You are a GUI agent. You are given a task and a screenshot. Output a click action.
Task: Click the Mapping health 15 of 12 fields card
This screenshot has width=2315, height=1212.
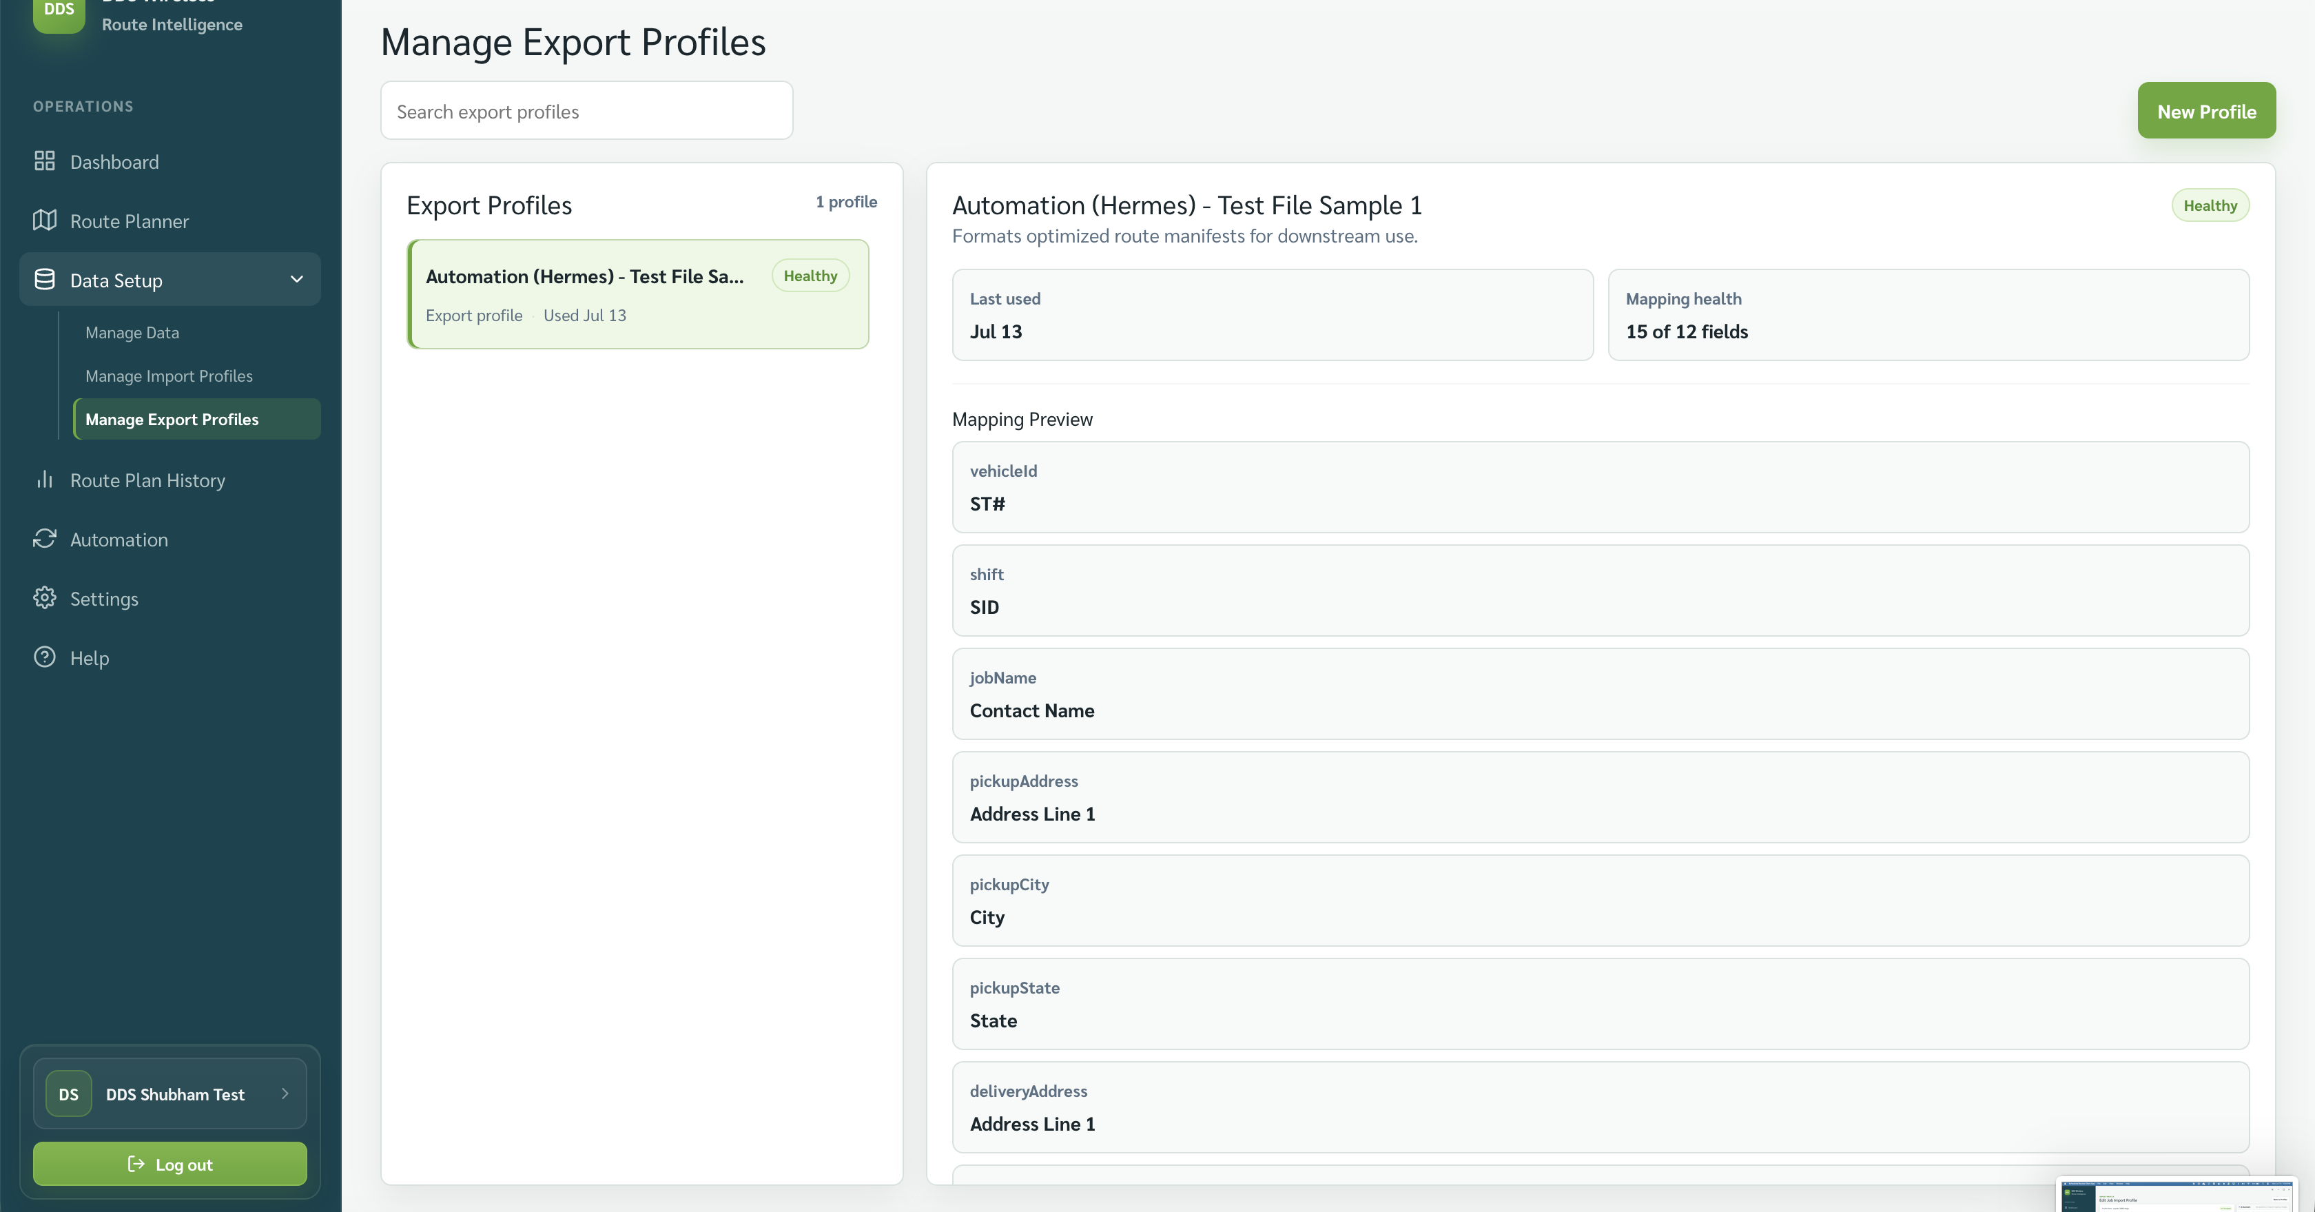[1928, 314]
